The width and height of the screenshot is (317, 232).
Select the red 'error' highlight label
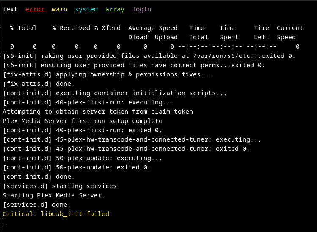click(35, 9)
